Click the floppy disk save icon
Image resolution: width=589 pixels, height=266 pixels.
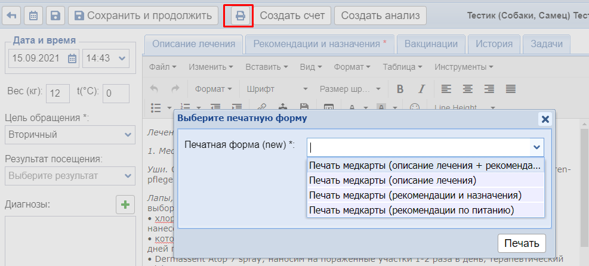click(x=55, y=16)
